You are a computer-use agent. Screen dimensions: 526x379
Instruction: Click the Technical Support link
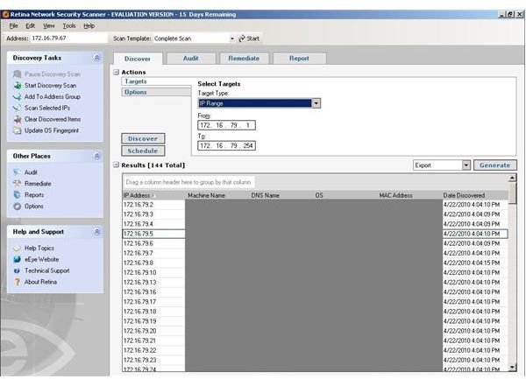47,270
